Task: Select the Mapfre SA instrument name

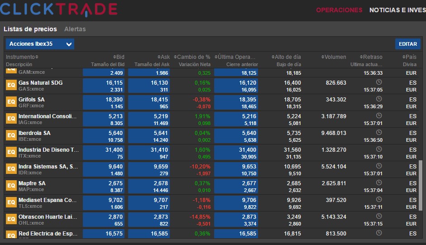Action: [32, 183]
